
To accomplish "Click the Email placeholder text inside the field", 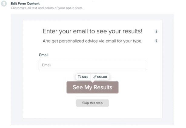I will coord(47,65).
